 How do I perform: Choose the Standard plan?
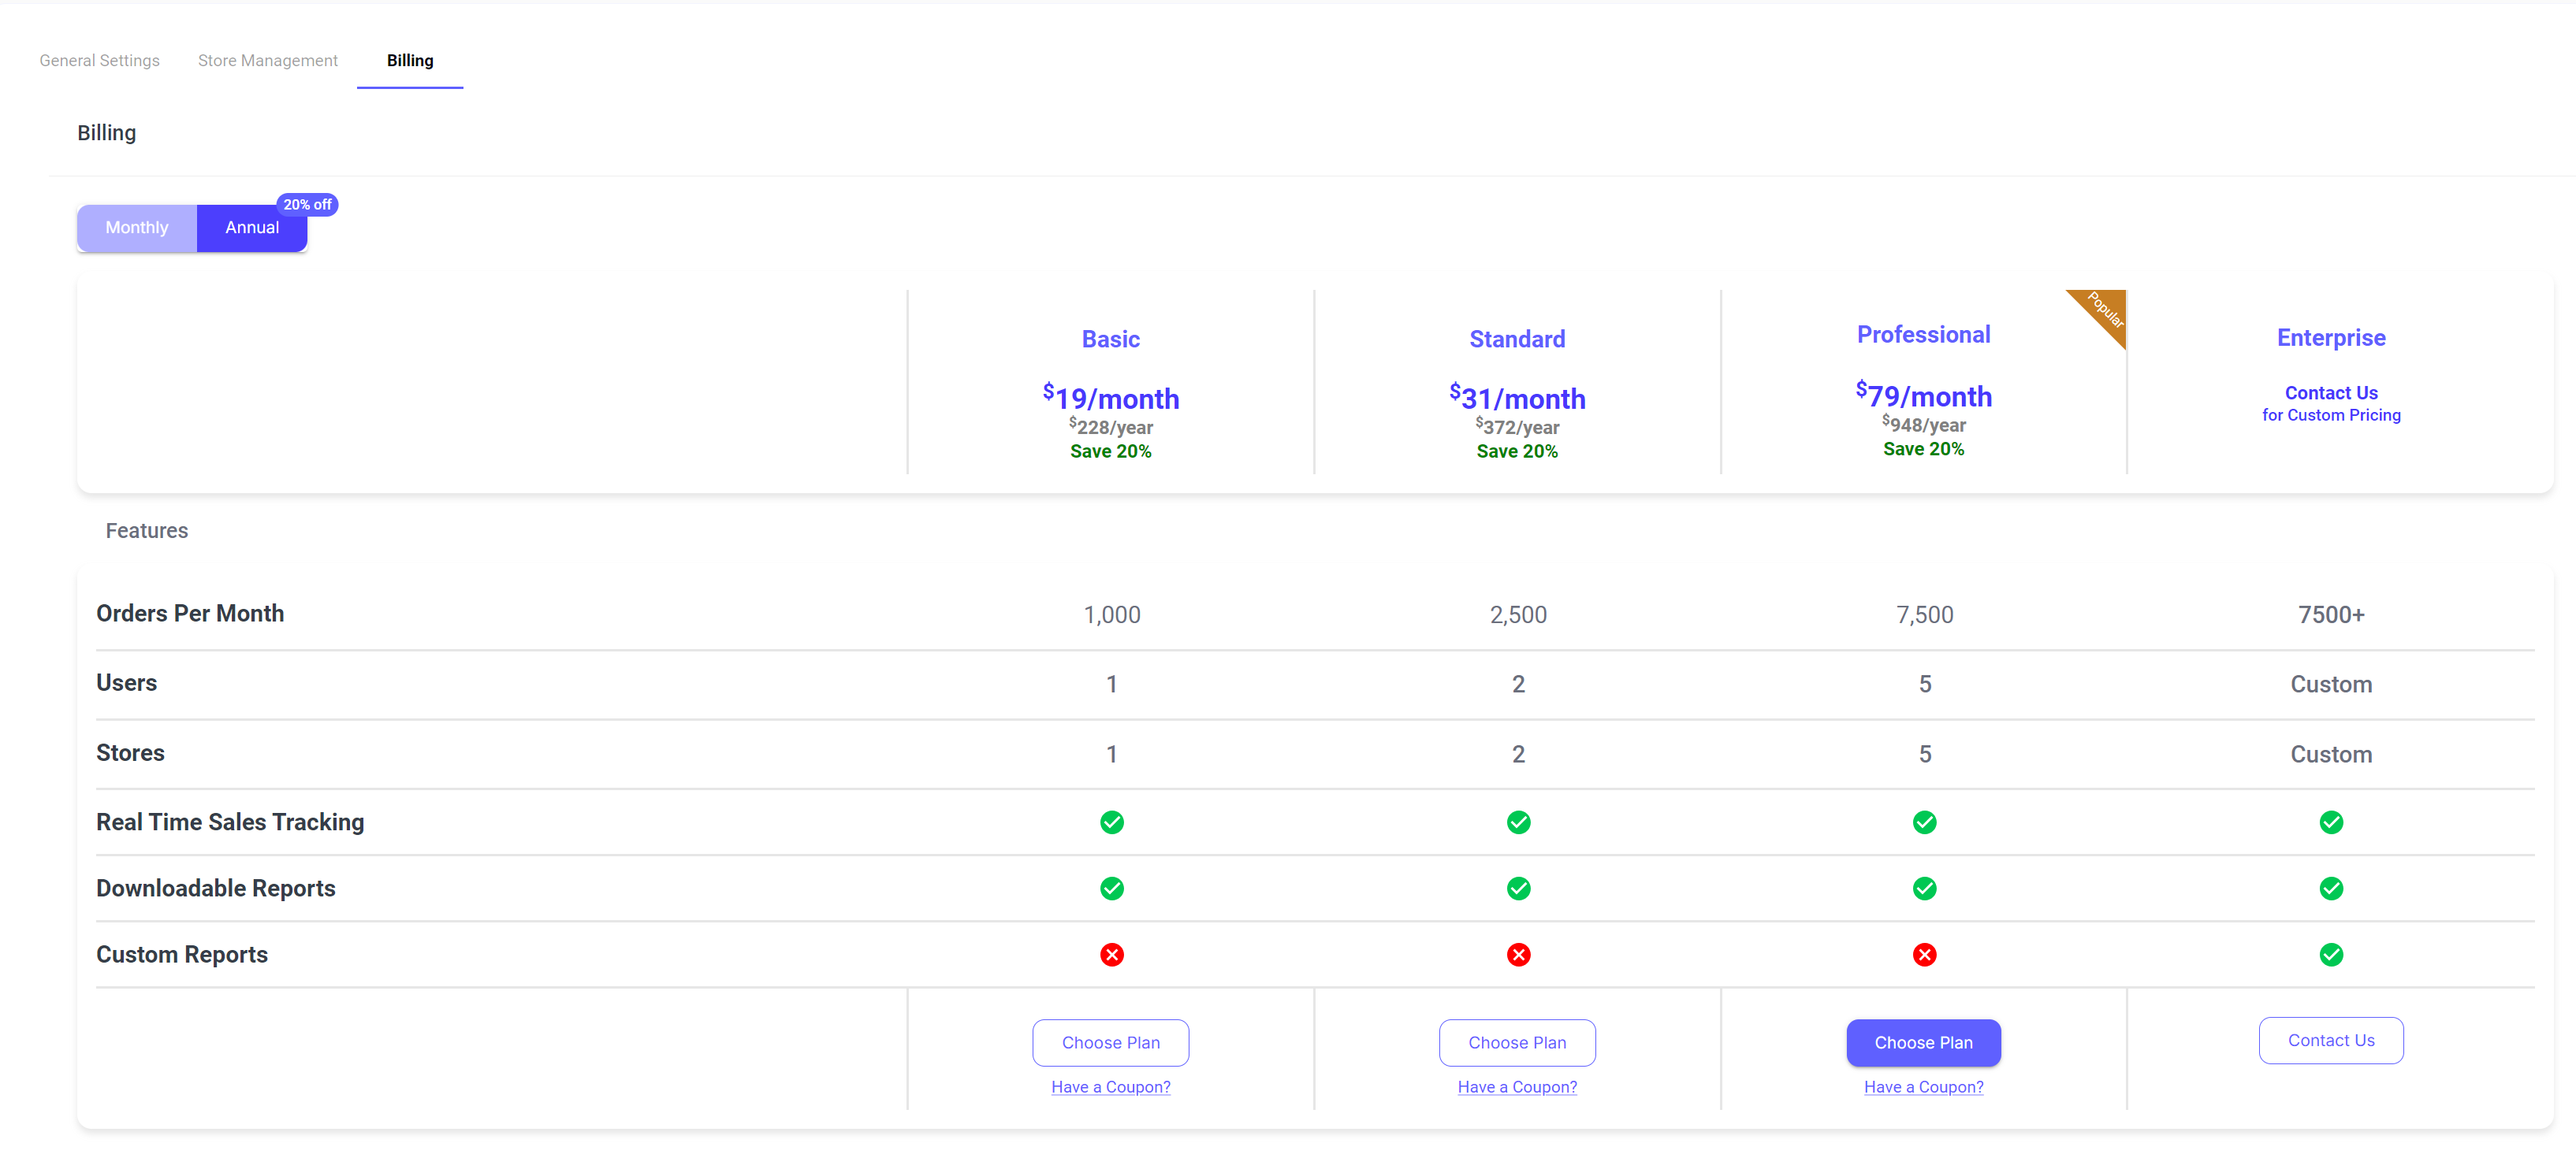1516,1042
